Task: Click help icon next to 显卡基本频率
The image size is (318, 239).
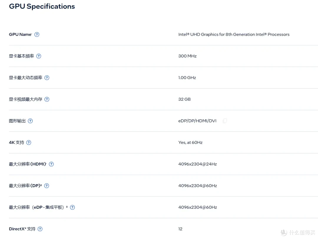Action: tap(39, 56)
